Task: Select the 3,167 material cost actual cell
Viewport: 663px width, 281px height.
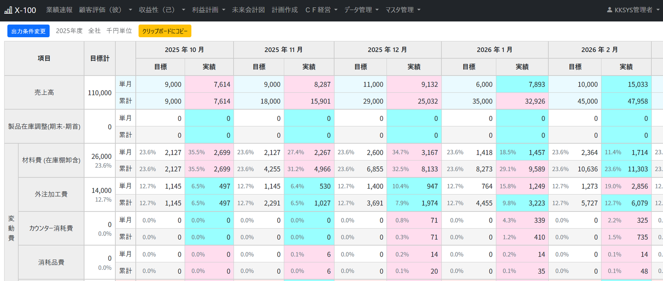Action: click(414, 152)
